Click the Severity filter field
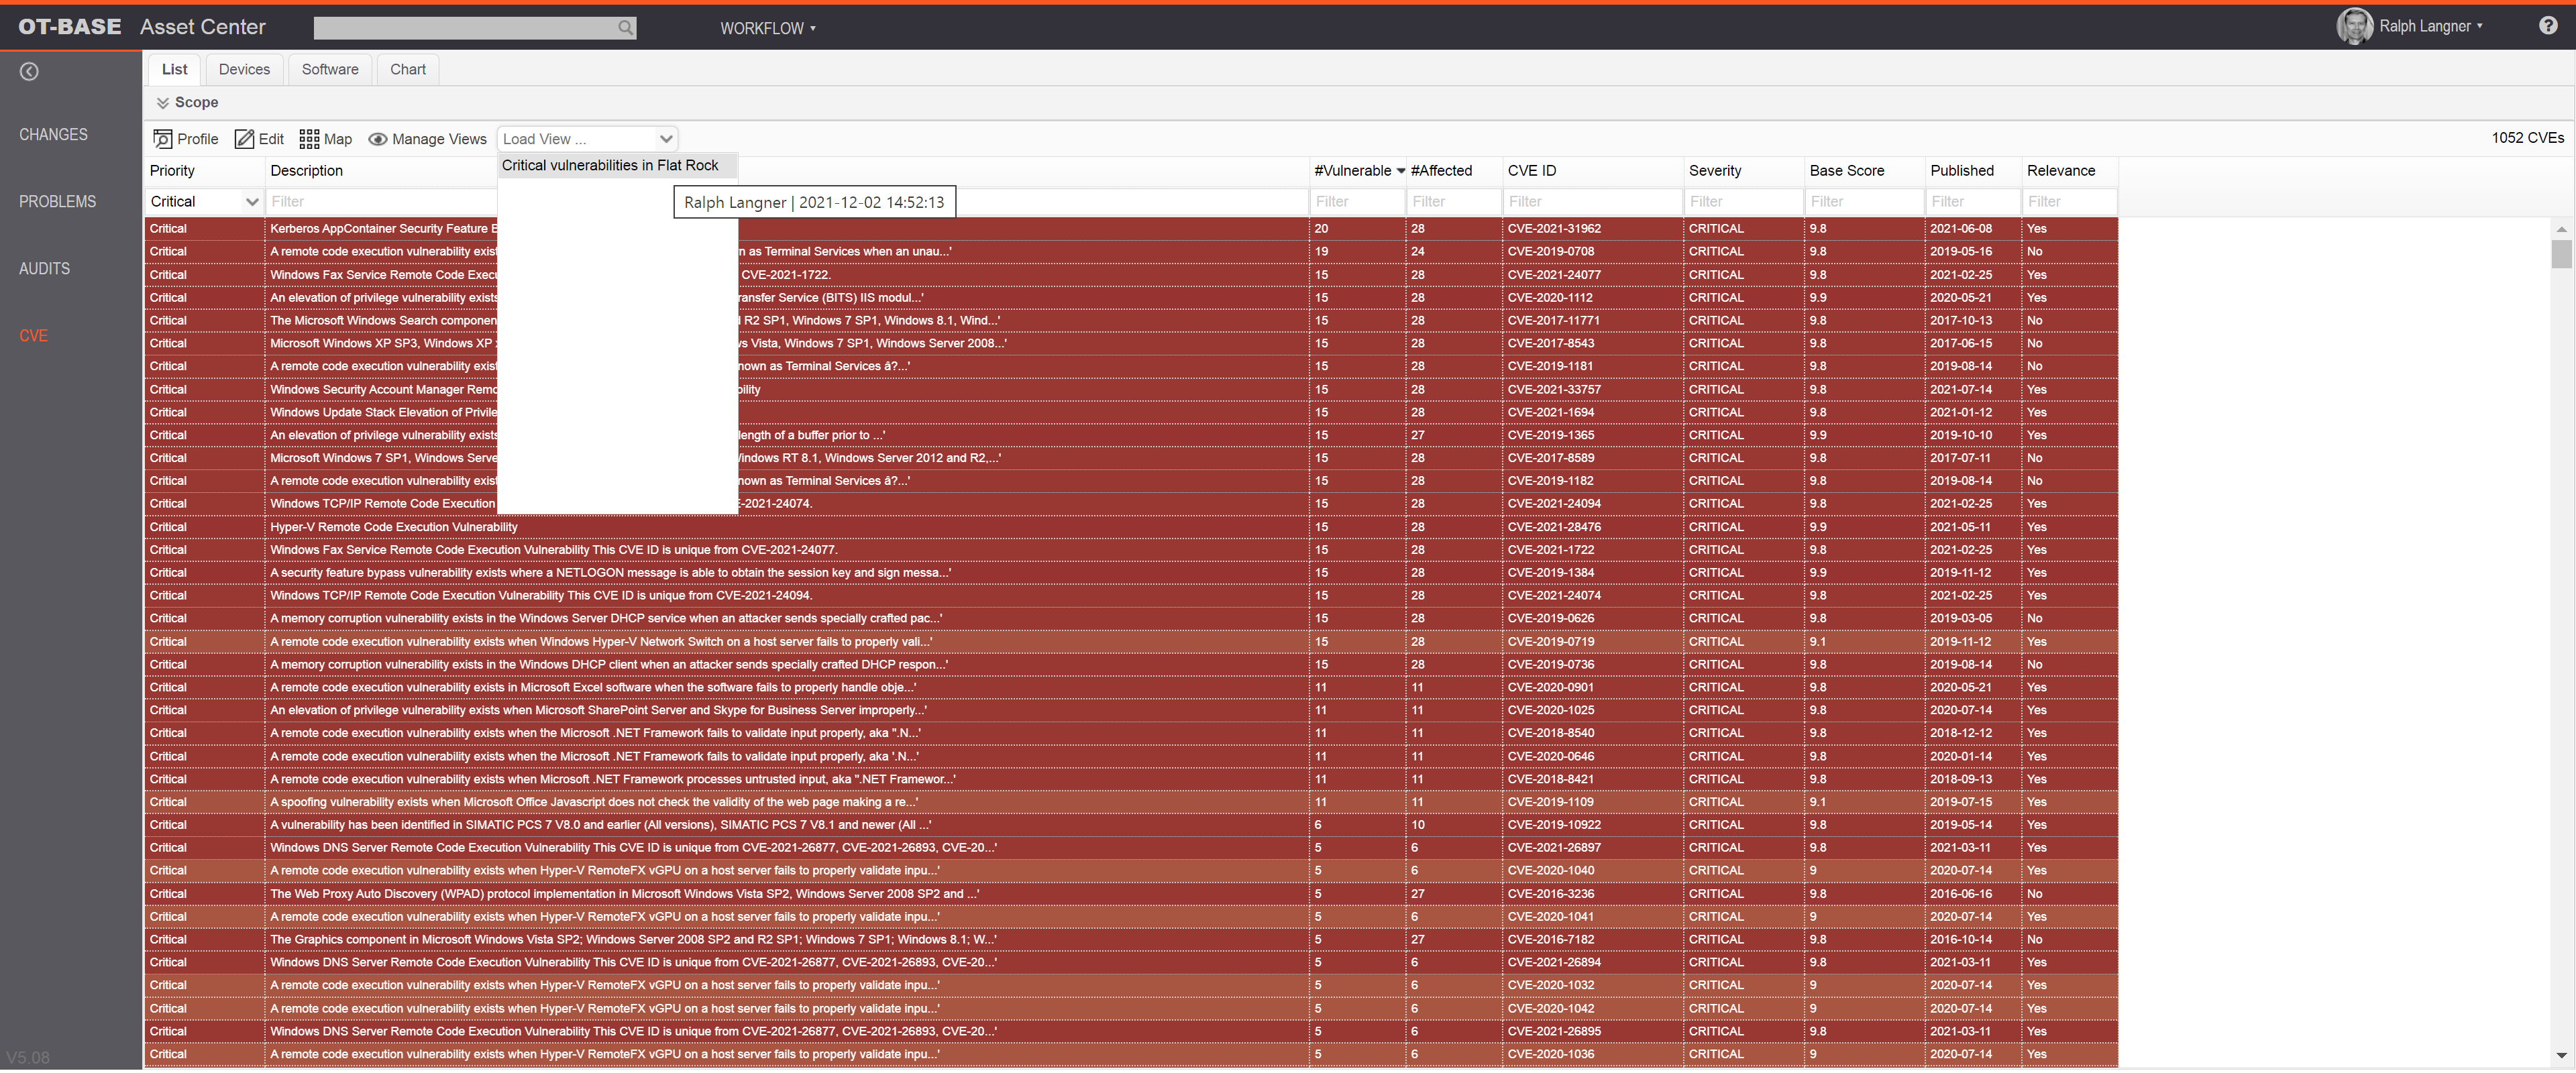Image resolution: width=2576 pixels, height=1073 pixels. pyautogui.click(x=1744, y=202)
